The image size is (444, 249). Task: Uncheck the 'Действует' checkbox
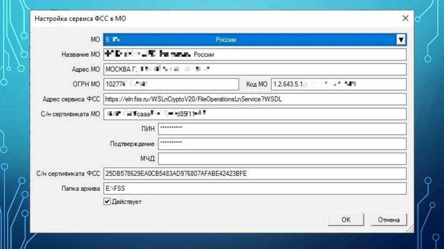click(x=107, y=202)
